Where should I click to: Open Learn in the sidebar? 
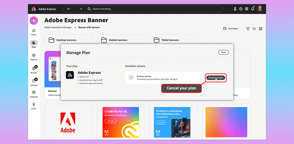point(34,106)
